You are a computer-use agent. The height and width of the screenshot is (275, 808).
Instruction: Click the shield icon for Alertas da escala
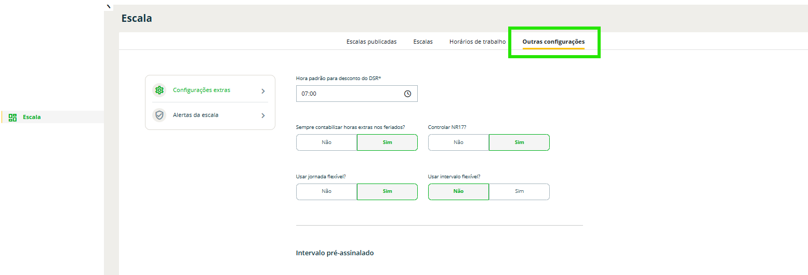click(159, 115)
